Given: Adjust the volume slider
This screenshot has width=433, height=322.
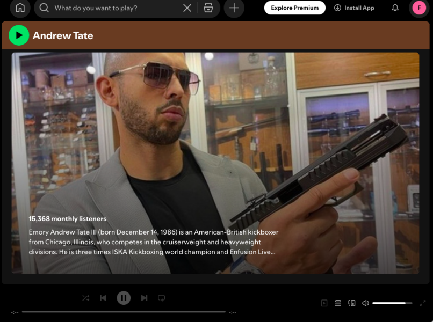Looking at the screenshot, I should pos(392,303).
